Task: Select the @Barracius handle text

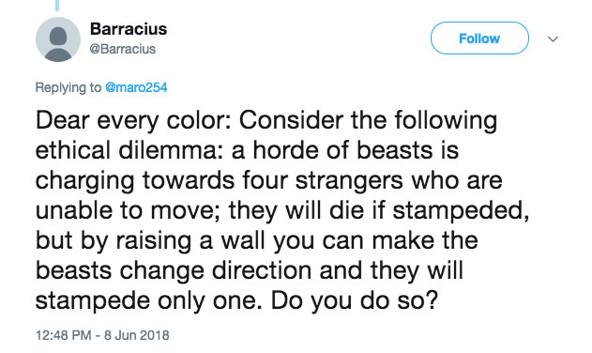Action: (x=122, y=49)
